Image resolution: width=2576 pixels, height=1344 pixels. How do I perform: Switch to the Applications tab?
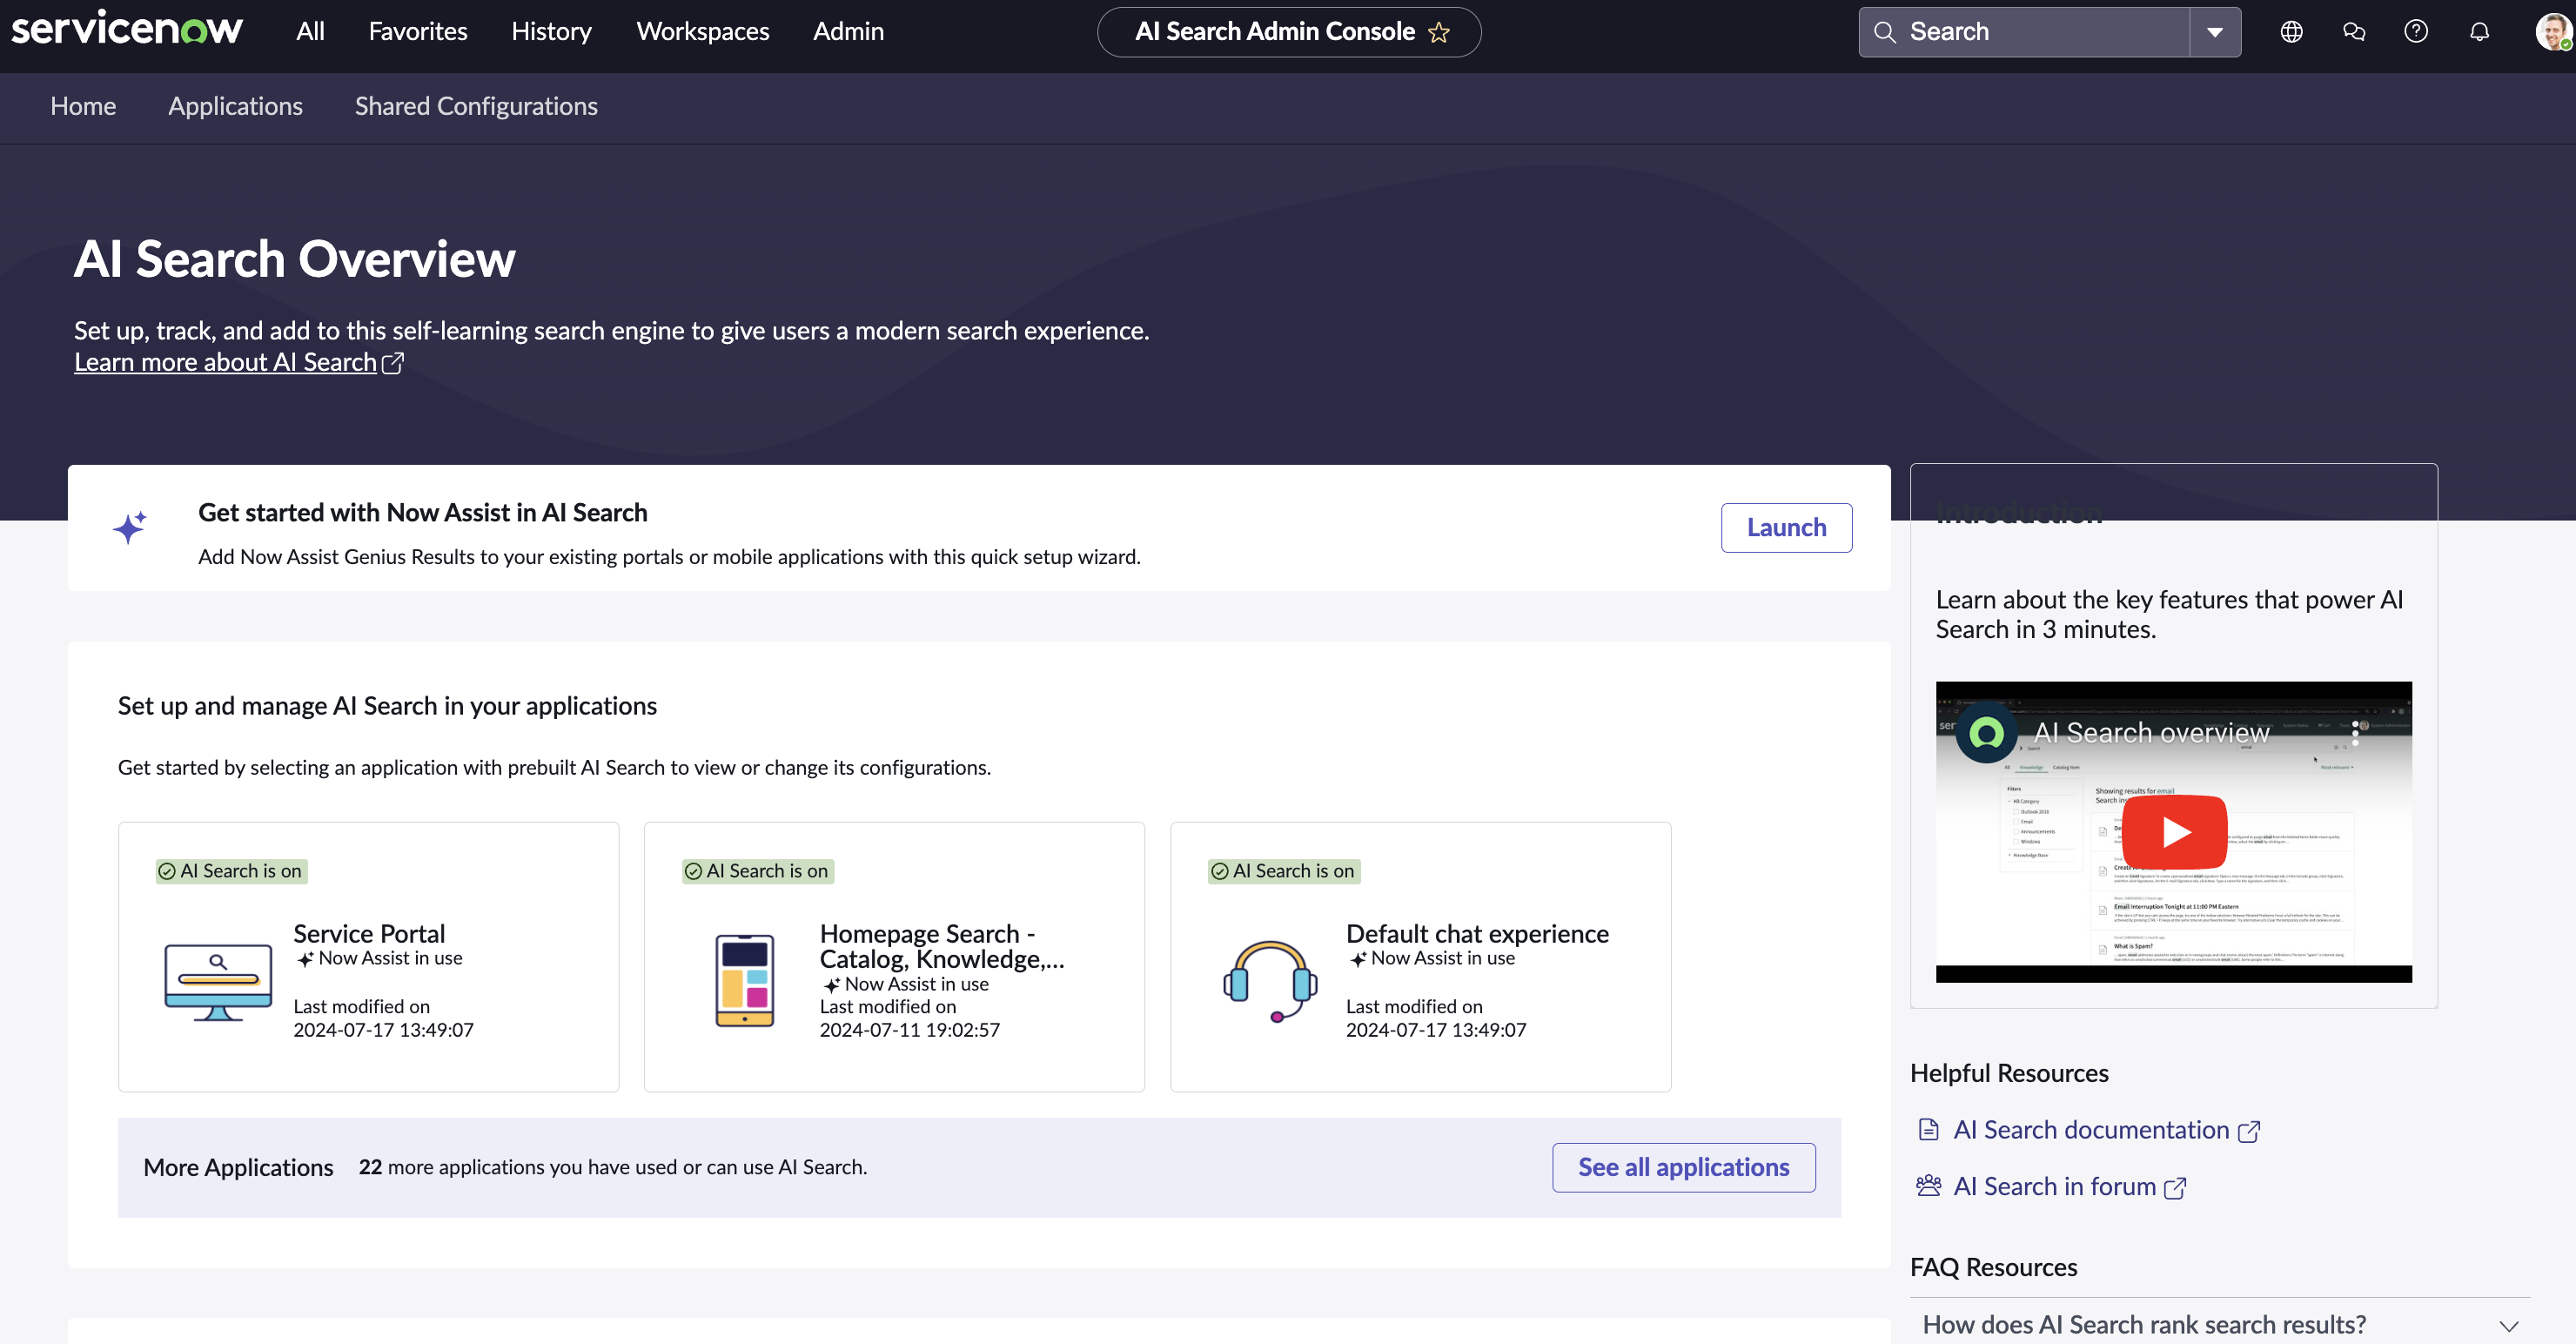point(235,107)
